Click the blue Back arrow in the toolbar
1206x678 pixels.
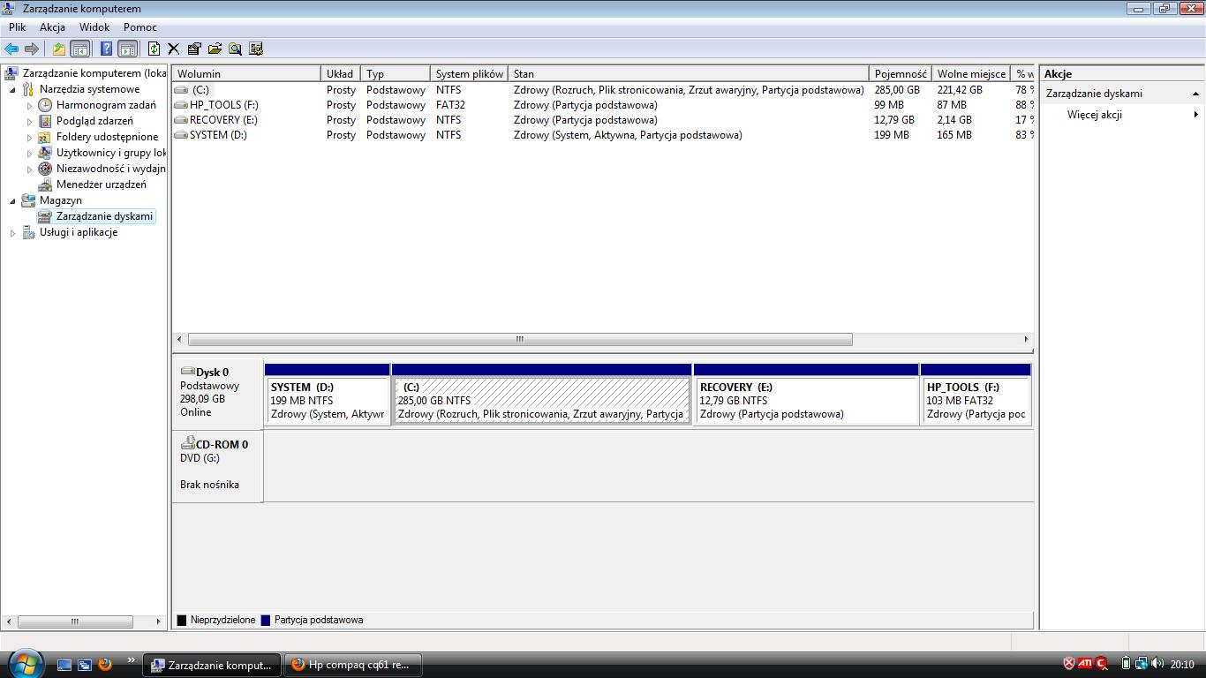(11, 49)
